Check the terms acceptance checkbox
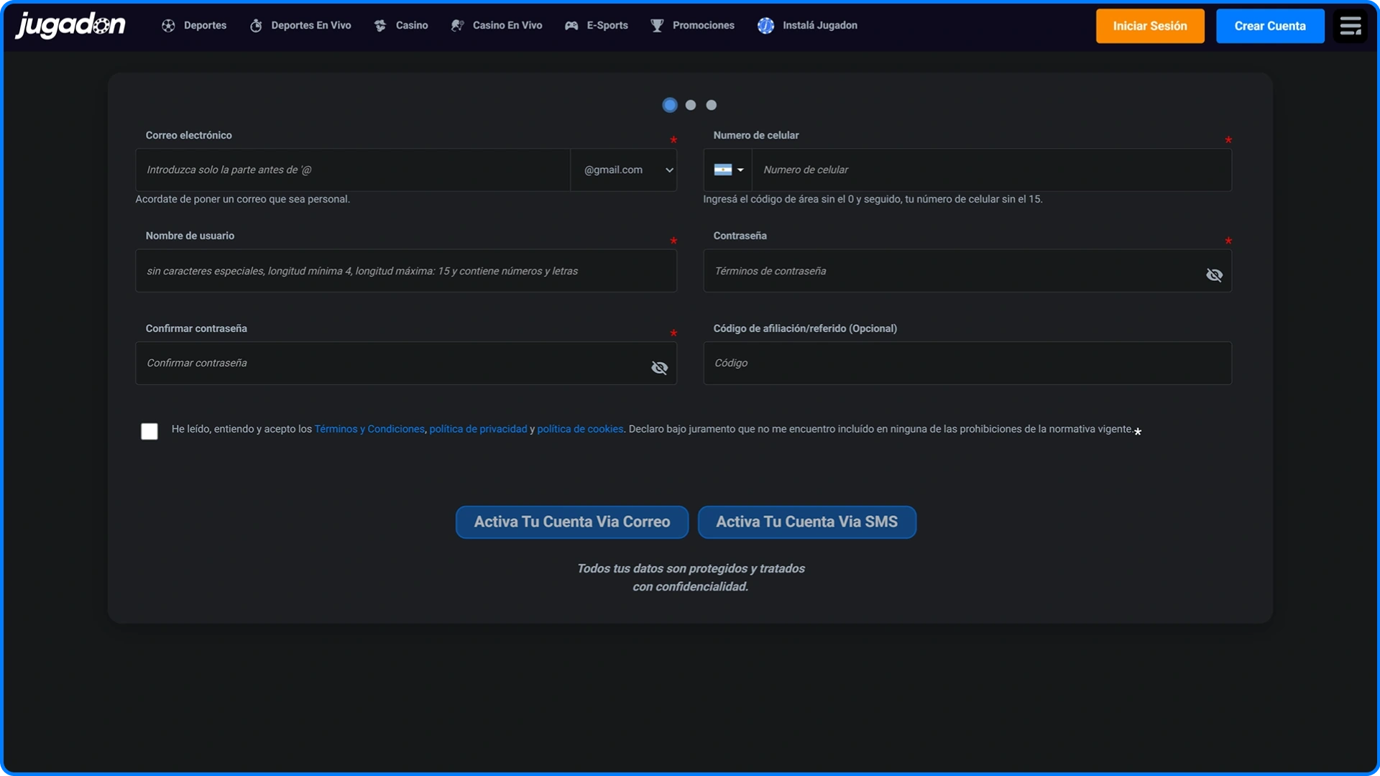 click(149, 431)
